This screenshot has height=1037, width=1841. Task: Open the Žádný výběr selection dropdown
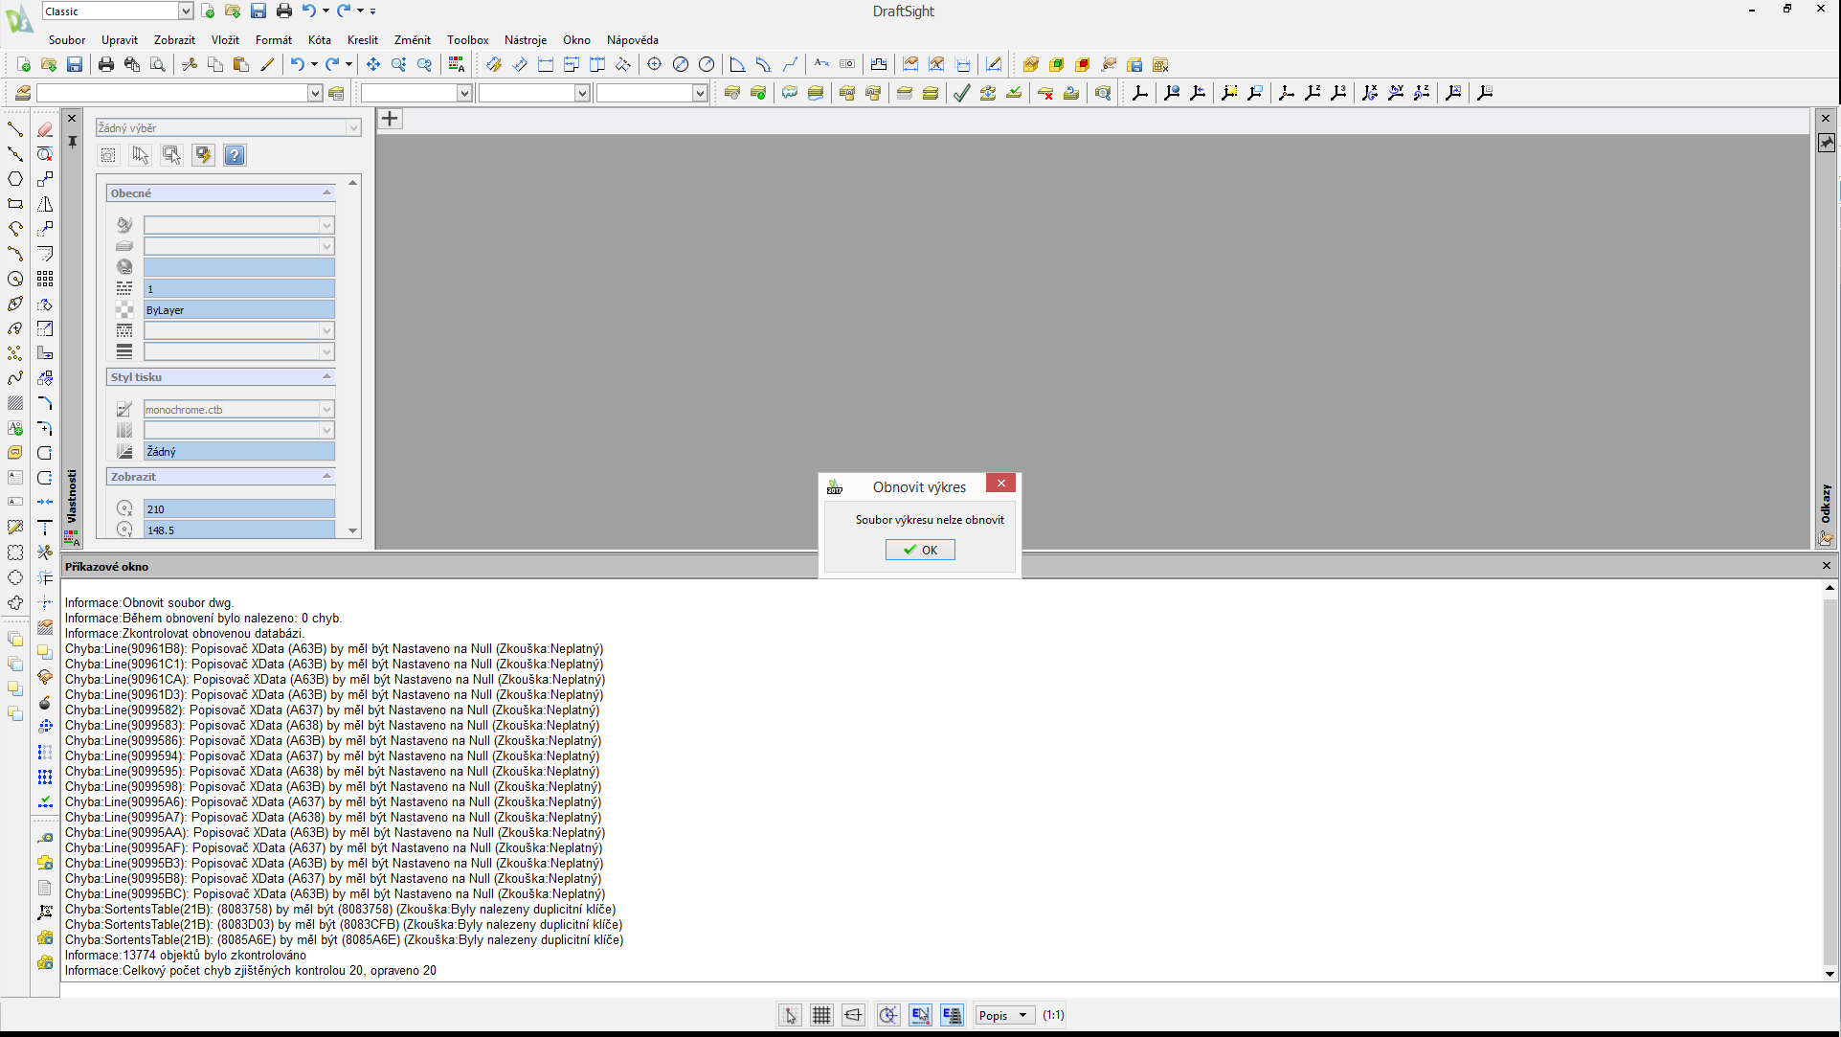[353, 128]
